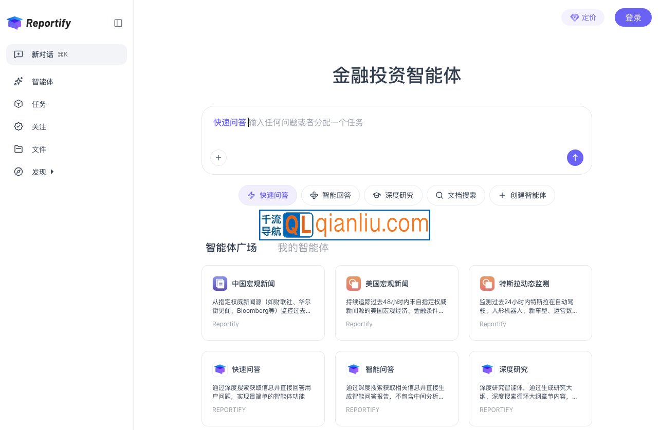This screenshot has width=660, height=430.
Task: Open the 任务 section in sidebar
Action: pos(39,104)
